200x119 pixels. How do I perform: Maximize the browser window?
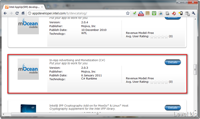(185, 2)
